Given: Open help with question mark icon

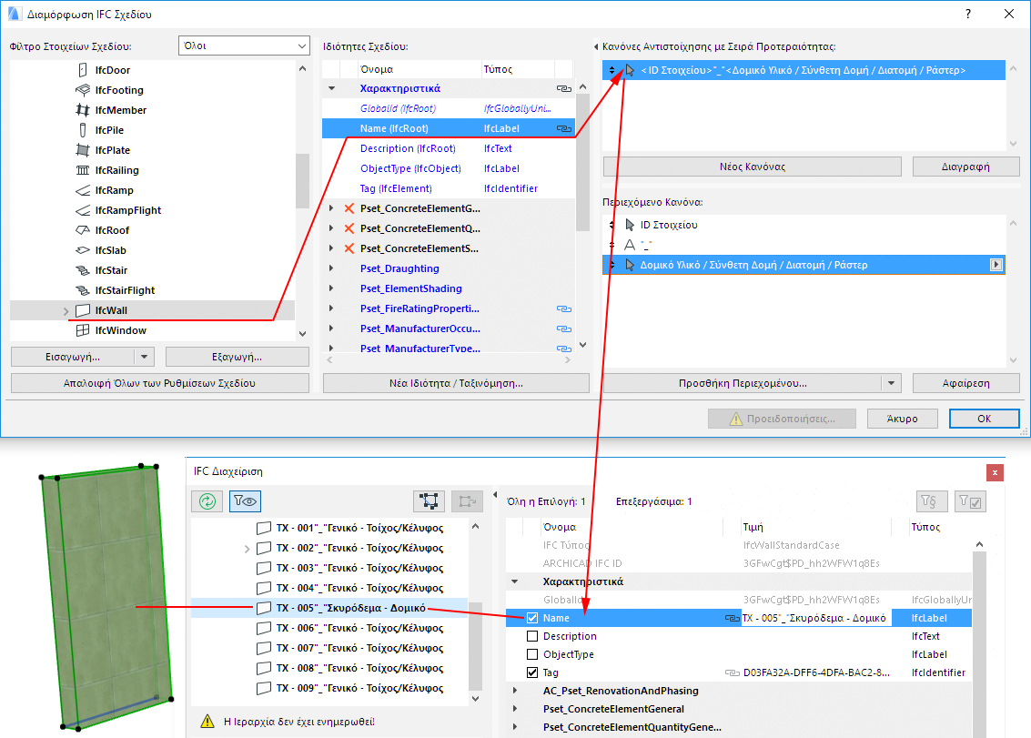Looking at the screenshot, I should click(x=968, y=14).
